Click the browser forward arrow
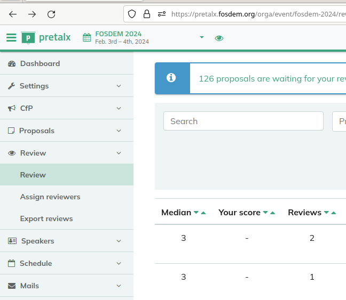This screenshot has height=300, width=346. pos(32,14)
